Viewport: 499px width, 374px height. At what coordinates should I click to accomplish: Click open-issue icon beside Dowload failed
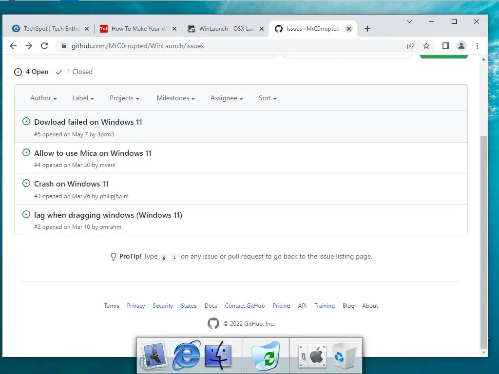click(26, 121)
